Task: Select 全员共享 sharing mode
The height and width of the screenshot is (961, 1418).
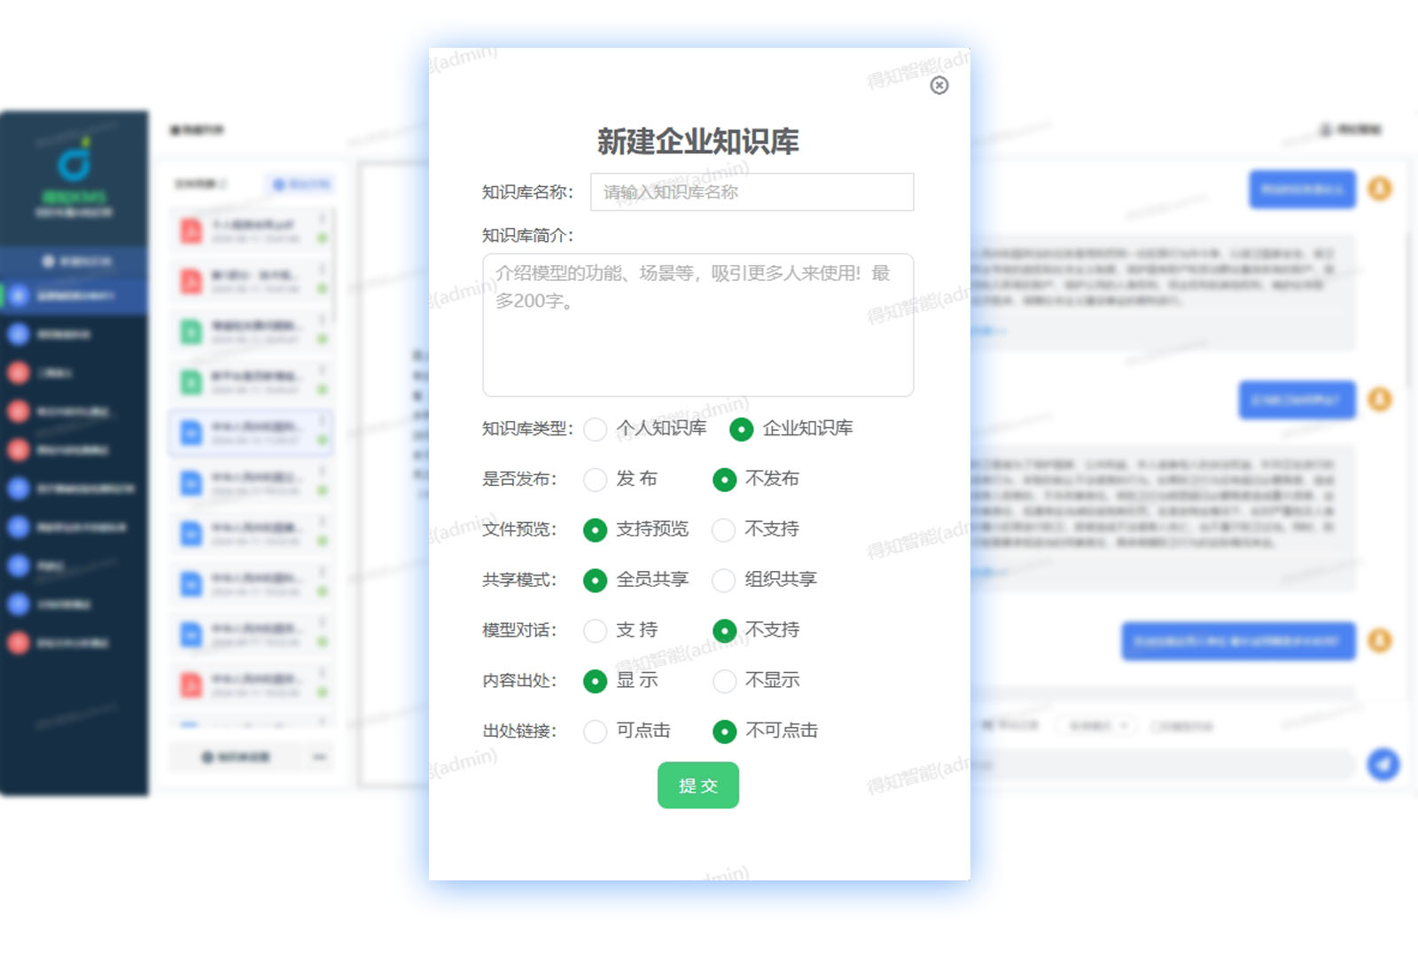Action: click(596, 581)
